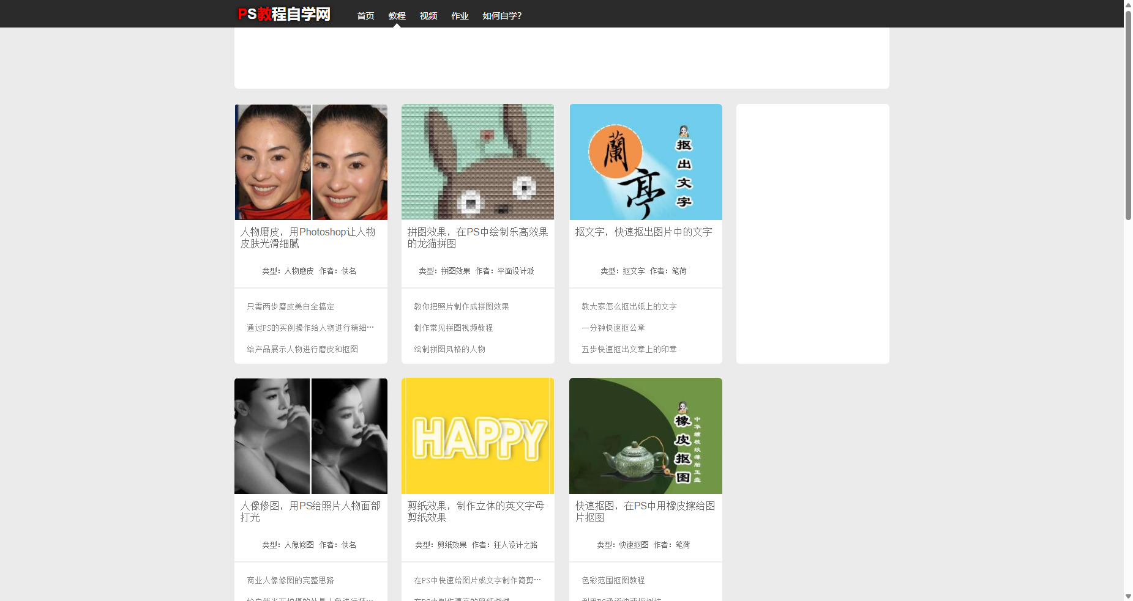Open link 商业人像修图的完整思路
The width and height of the screenshot is (1133, 601).
point(290,580)
